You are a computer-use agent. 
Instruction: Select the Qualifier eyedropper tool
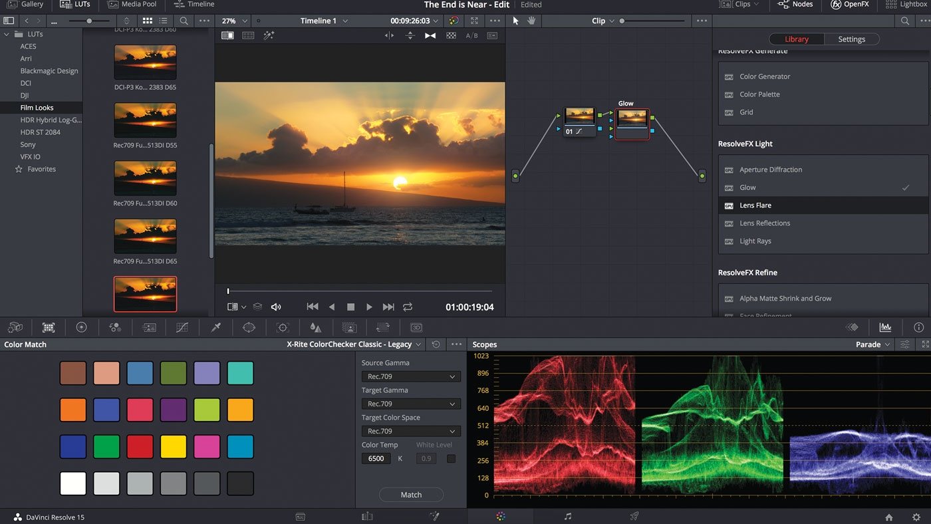click(215, 327)
